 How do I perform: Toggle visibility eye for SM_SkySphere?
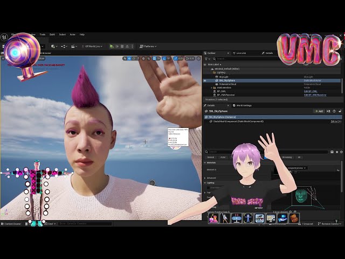tap(205, 80)
